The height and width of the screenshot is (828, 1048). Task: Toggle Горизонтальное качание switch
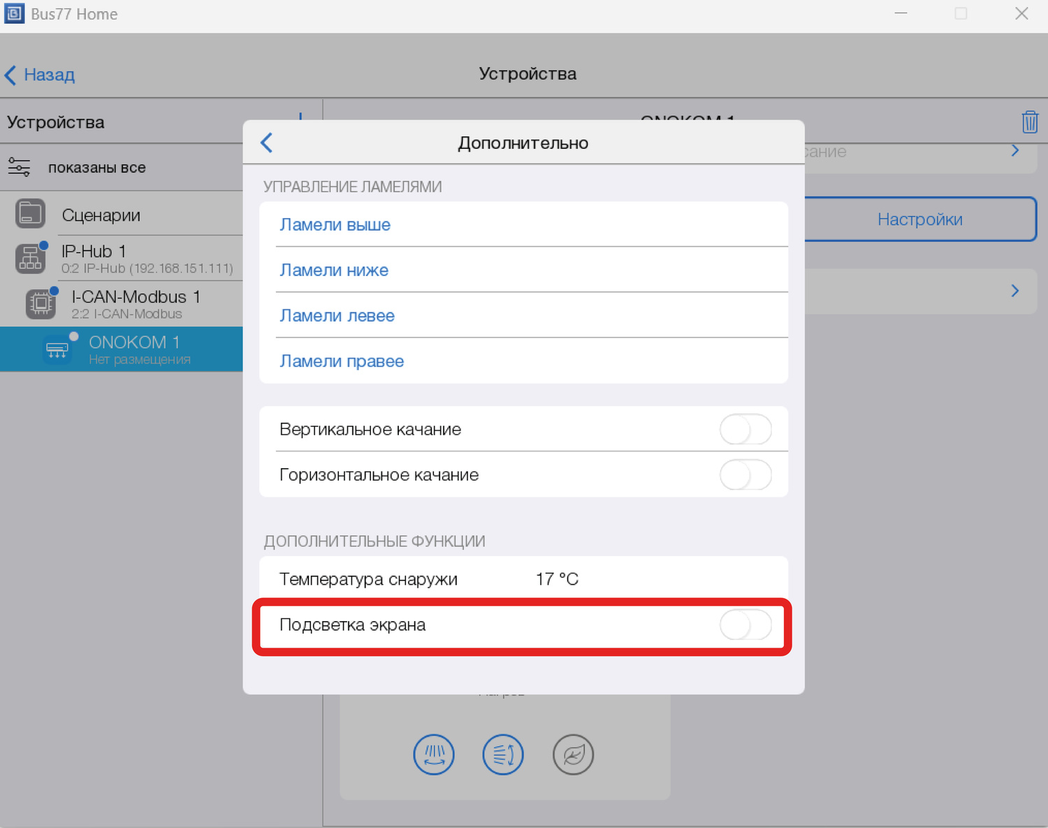[x=745, y=475]
